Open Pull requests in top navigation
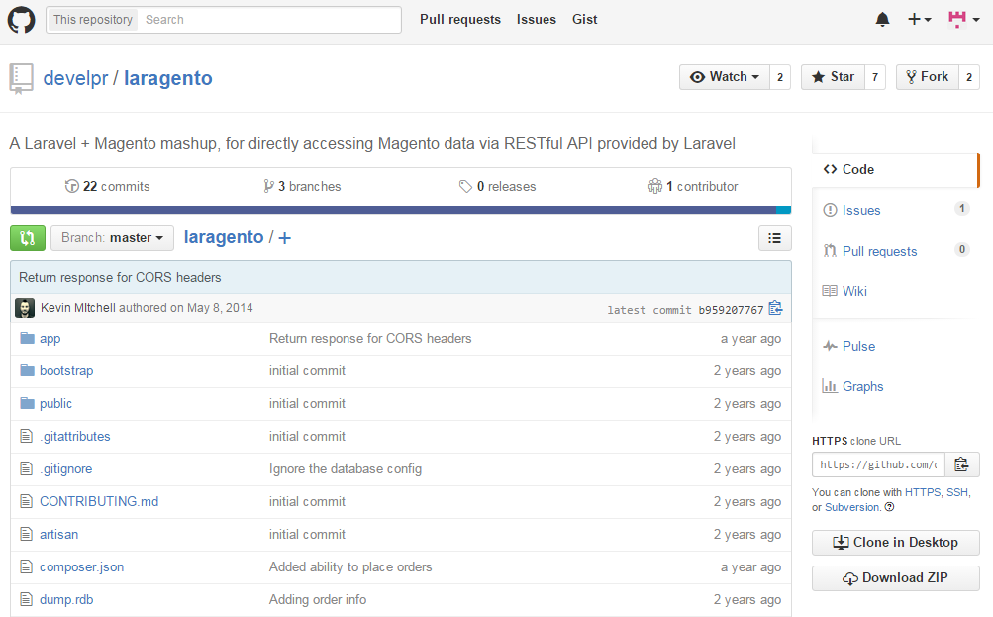 (459, 20)
